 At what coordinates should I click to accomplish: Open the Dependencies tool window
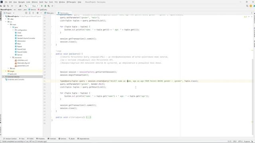click(x=83, y=139)
